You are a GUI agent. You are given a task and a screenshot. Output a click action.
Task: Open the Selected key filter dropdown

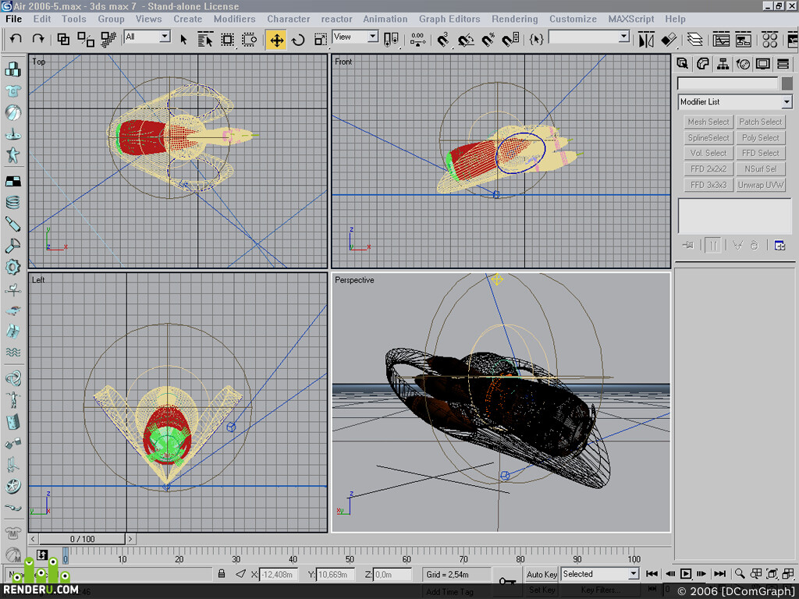(634, 574)
